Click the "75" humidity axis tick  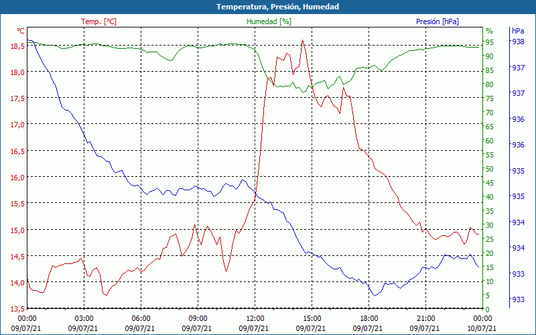coord(490,98)
